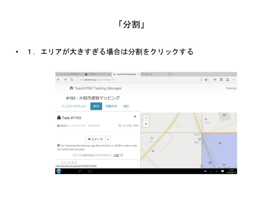Zoom out on the map
The width and height of the screenshot is (263, 197).
pos(146,124)
